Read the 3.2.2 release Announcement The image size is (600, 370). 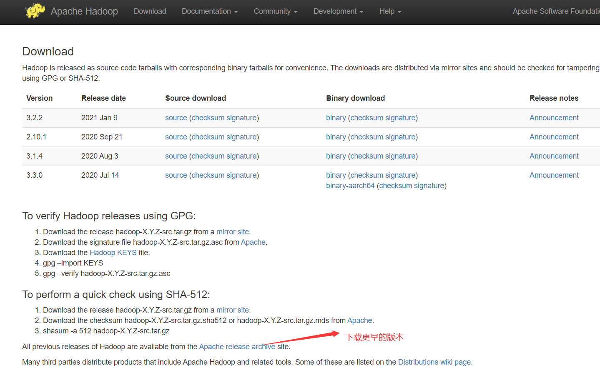pos(554,118)
